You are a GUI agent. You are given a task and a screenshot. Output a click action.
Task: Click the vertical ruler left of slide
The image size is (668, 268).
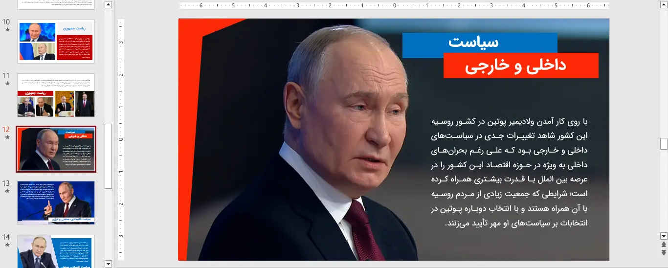pos(121,139)
